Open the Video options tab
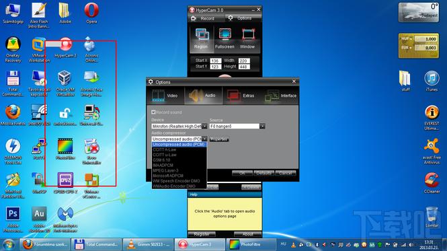 tap(165, 96)
